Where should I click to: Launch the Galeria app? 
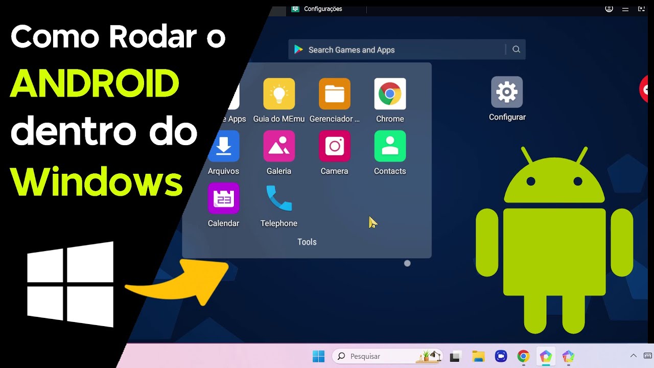tap(279, 146)
